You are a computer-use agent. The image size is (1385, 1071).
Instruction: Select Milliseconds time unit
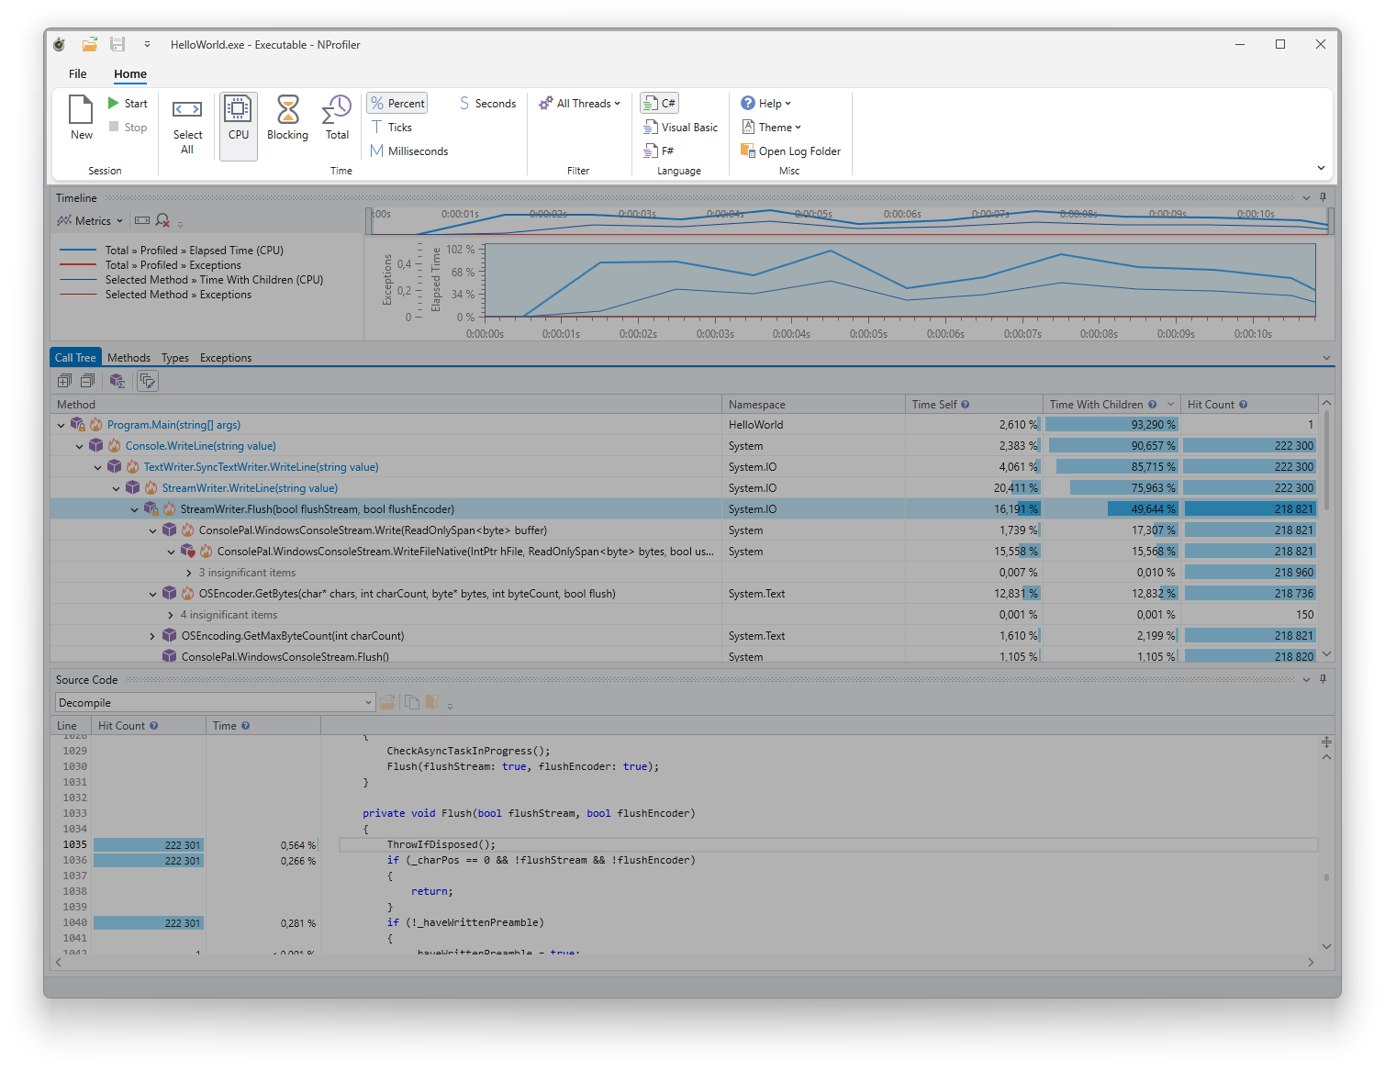pos(409,151)
